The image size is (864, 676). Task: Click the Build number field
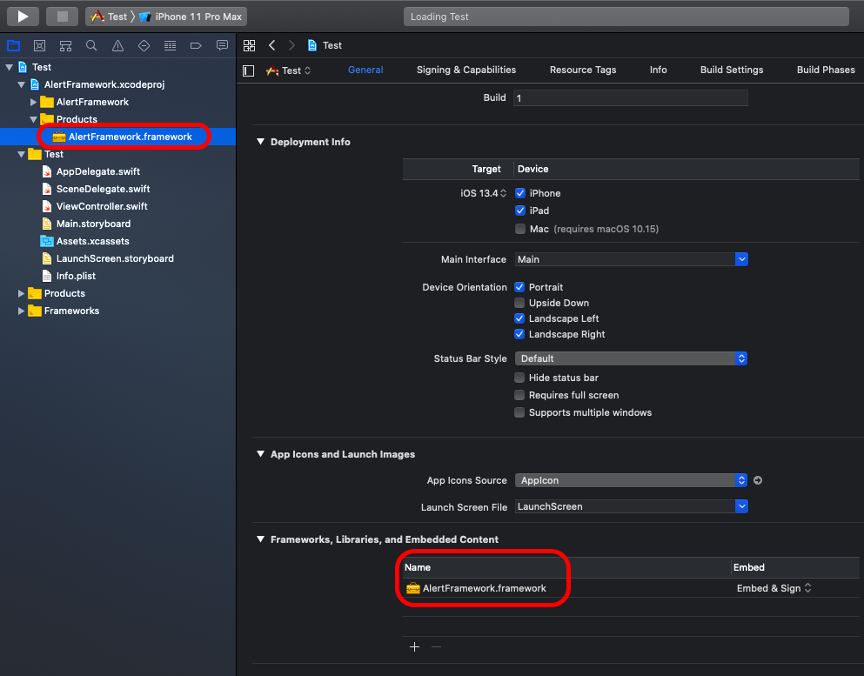[630, 98]
